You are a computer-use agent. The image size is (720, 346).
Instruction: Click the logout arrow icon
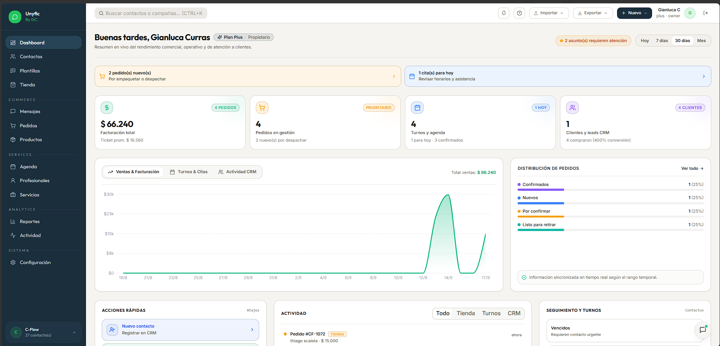(706, 13)
